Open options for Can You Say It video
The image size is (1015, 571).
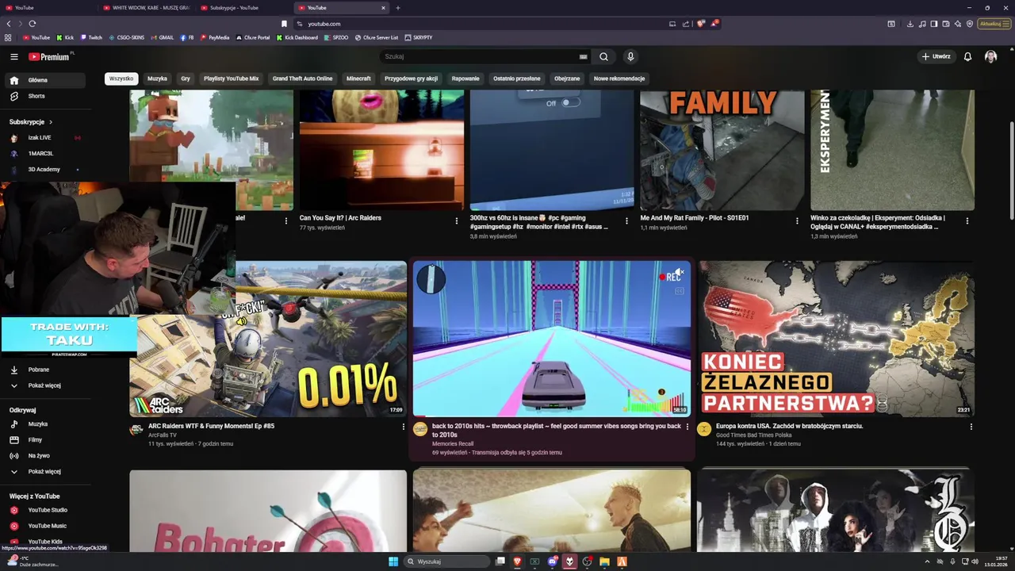point(457,221)
